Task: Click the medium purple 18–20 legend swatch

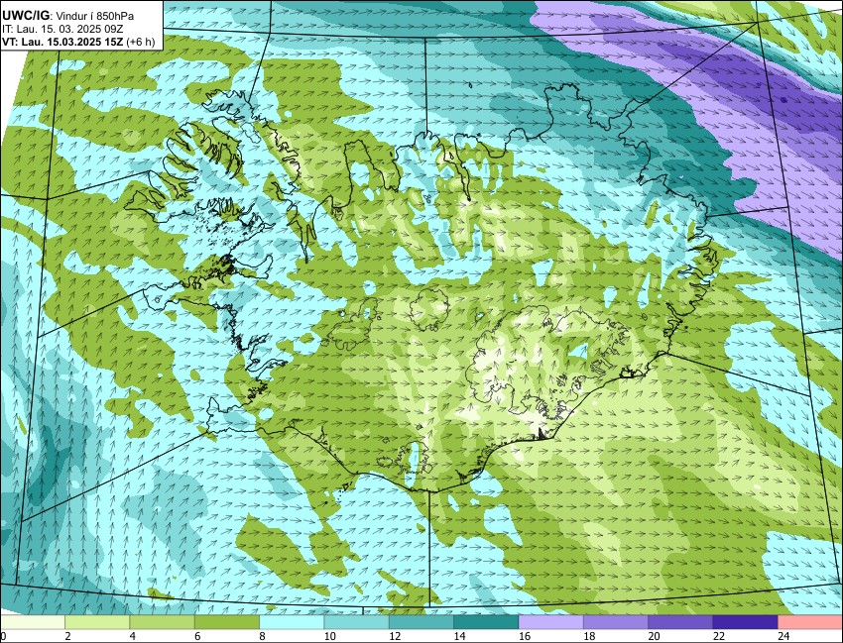Action: pyautogui.click(x=616, y=622)
